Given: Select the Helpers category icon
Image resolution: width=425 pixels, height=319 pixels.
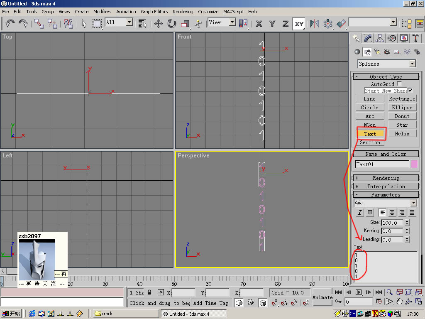Looking at the screenshot, I should point(397,52).
